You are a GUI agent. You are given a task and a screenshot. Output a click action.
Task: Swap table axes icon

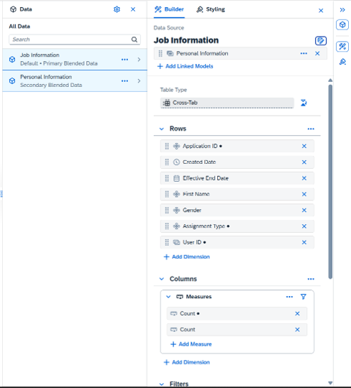point(304,103)
